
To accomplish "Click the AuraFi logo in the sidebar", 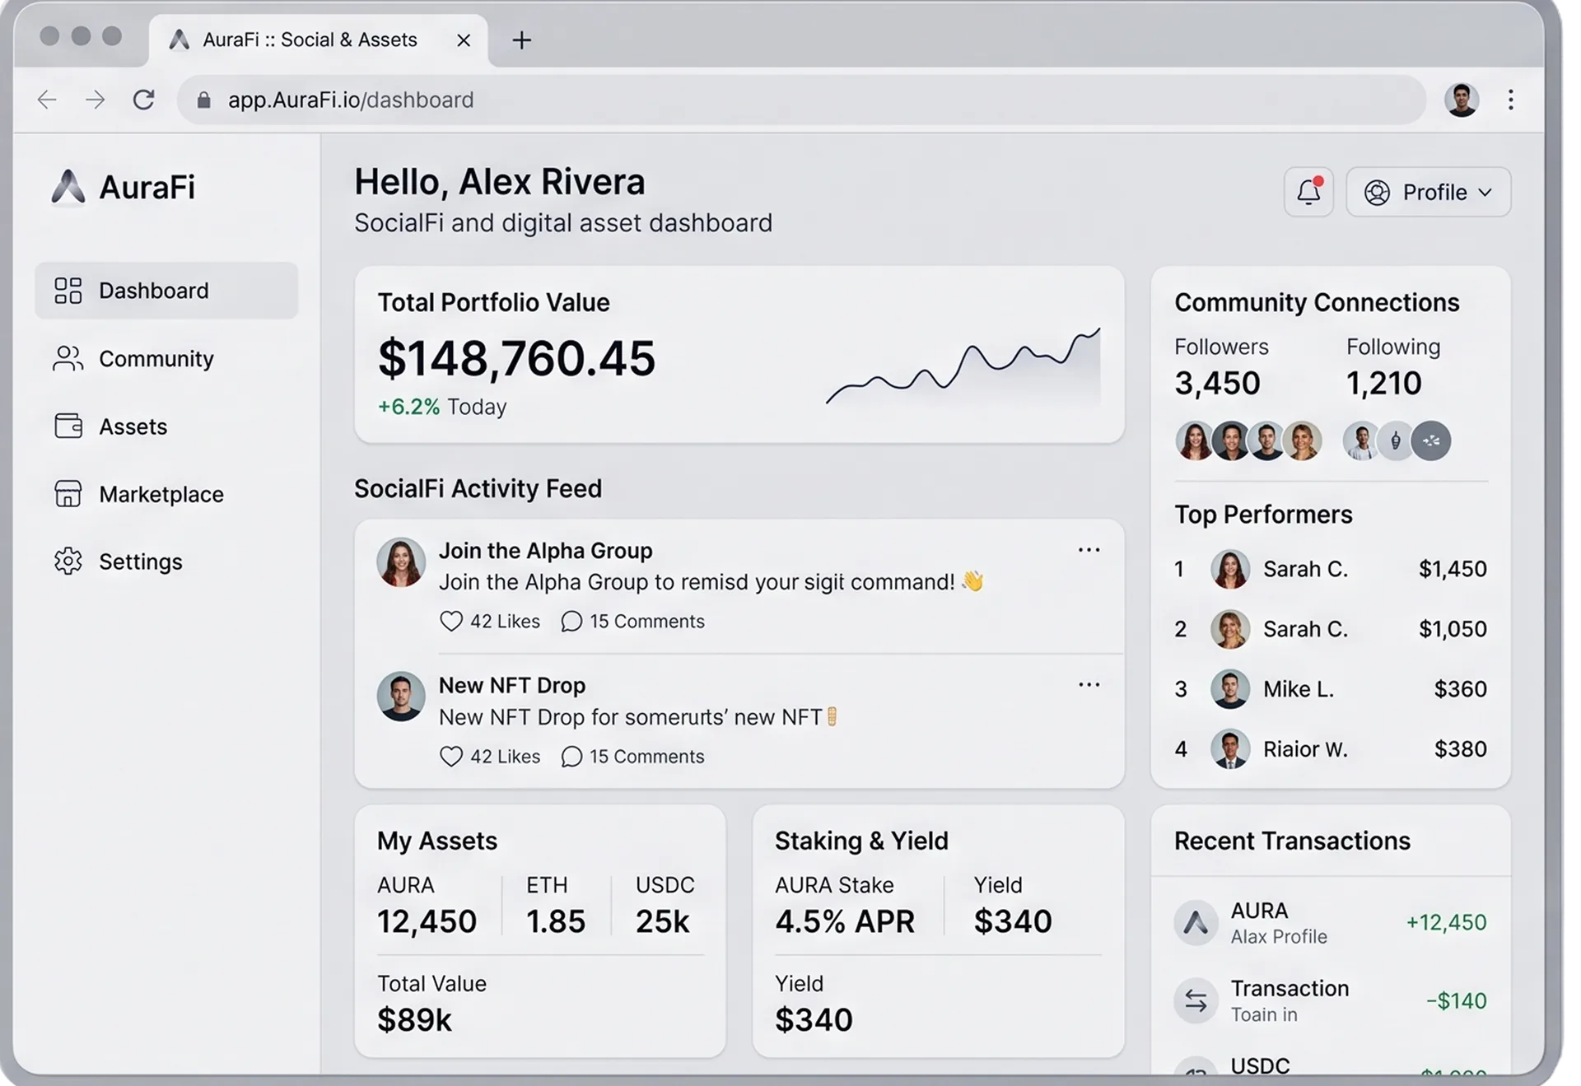I will (124, 187).
